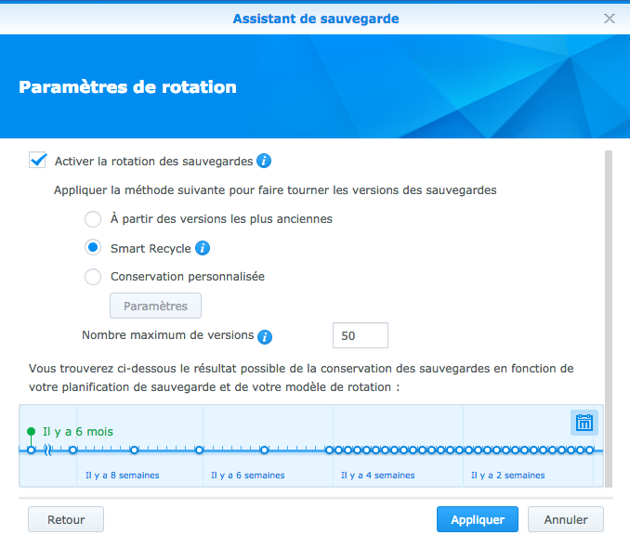630x535 pixels.
Task: Click the Annuler button
Action: [566, 519]
